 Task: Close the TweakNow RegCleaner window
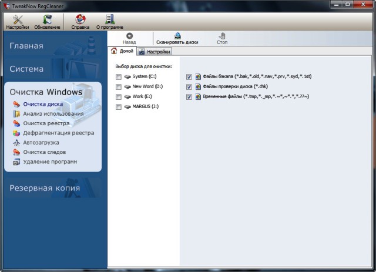(x=363, y=4)
